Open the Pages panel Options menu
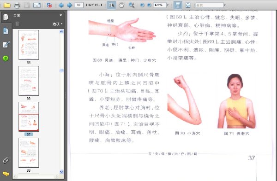Image resolution: width=277 pixels, height=181 pixels. (57, 24)
